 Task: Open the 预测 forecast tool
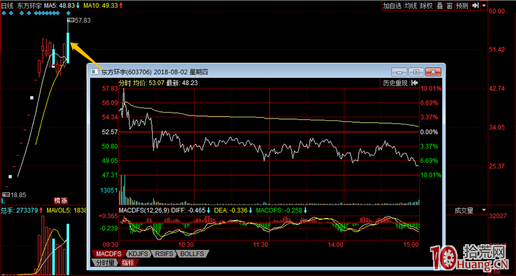click(x=462, y=5)
